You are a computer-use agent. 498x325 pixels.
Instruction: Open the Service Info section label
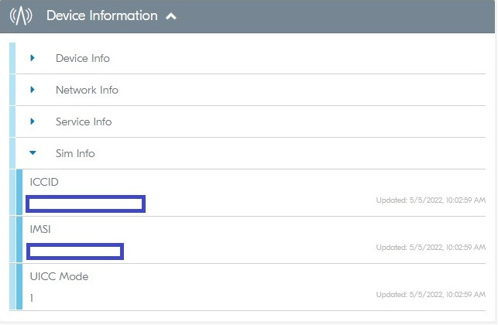(84, 121)
